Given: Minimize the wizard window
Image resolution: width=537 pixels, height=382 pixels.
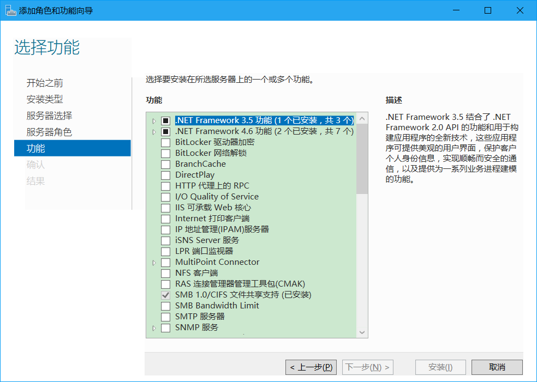Looking at the screenshot, I should (456, 10).
